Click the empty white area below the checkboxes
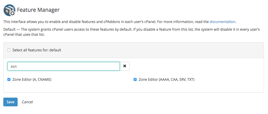Image resolution: width=268 pixels, height=114 pixels. pos(131,88)
